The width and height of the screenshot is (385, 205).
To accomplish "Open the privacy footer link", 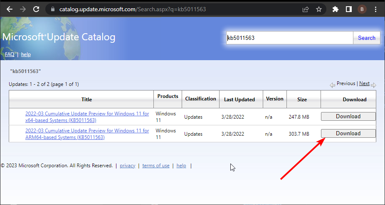I will pyautogui.click(x=128, y=166).
